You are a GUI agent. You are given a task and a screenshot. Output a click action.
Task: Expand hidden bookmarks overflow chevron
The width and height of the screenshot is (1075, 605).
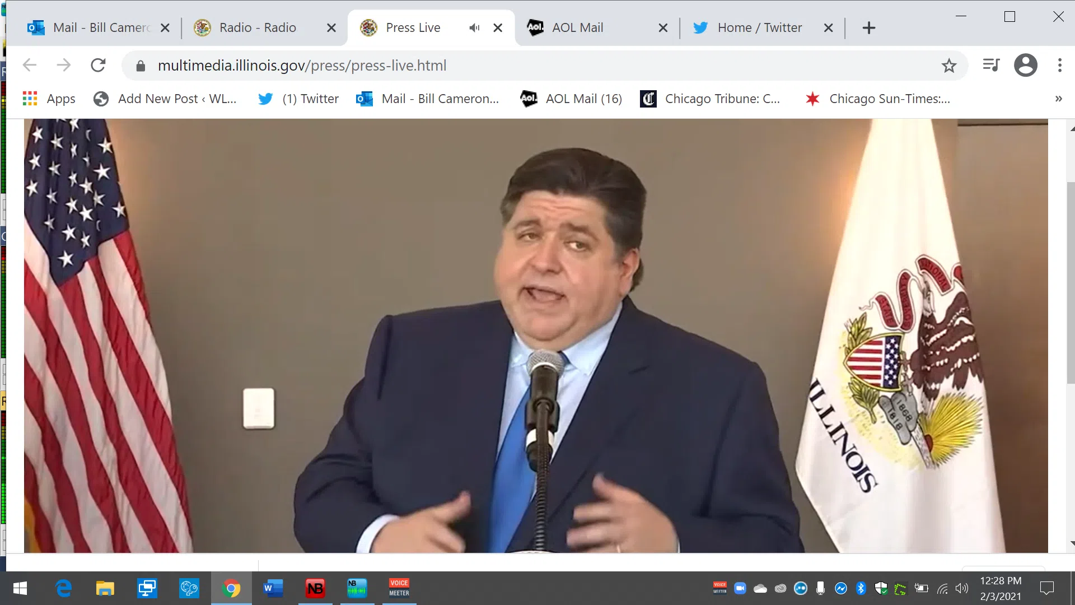pos(1058,99)
